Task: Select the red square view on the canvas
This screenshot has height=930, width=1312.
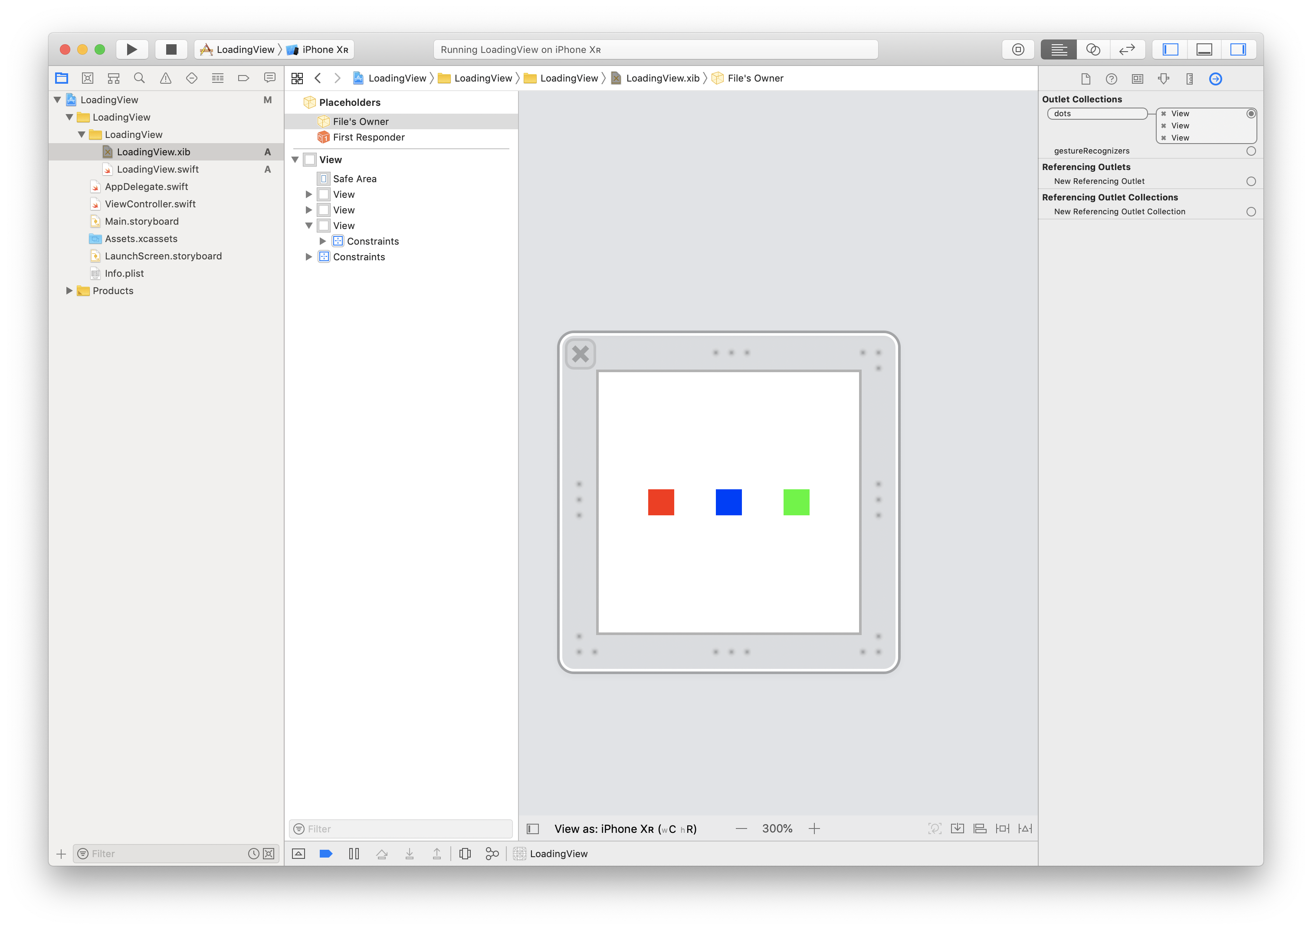Action: (661, 502)
